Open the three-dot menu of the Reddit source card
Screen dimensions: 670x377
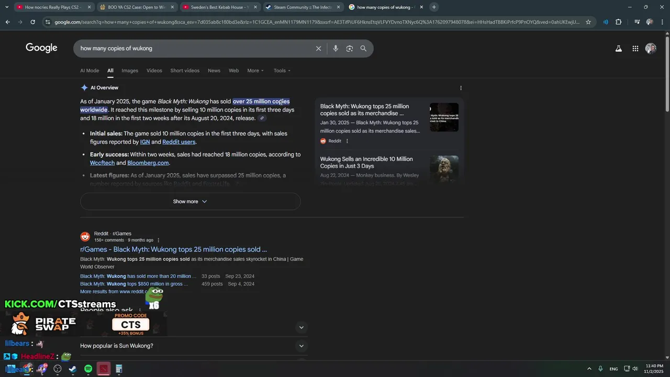click(347, 141)
